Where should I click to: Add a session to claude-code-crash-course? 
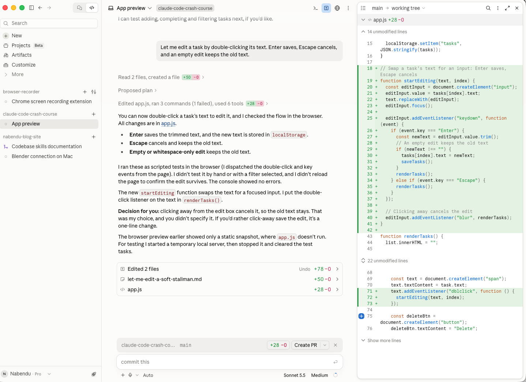(94, 114)
